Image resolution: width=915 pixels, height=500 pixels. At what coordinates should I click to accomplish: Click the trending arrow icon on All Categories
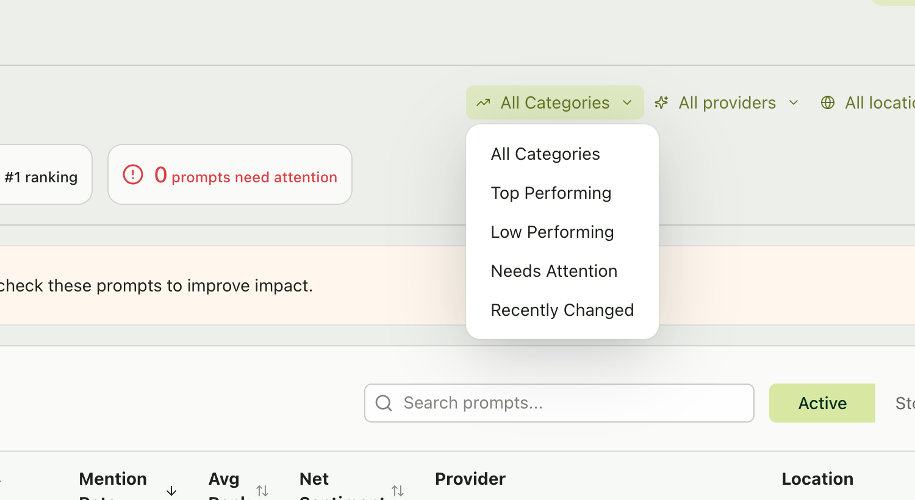(x=484, y=102)
